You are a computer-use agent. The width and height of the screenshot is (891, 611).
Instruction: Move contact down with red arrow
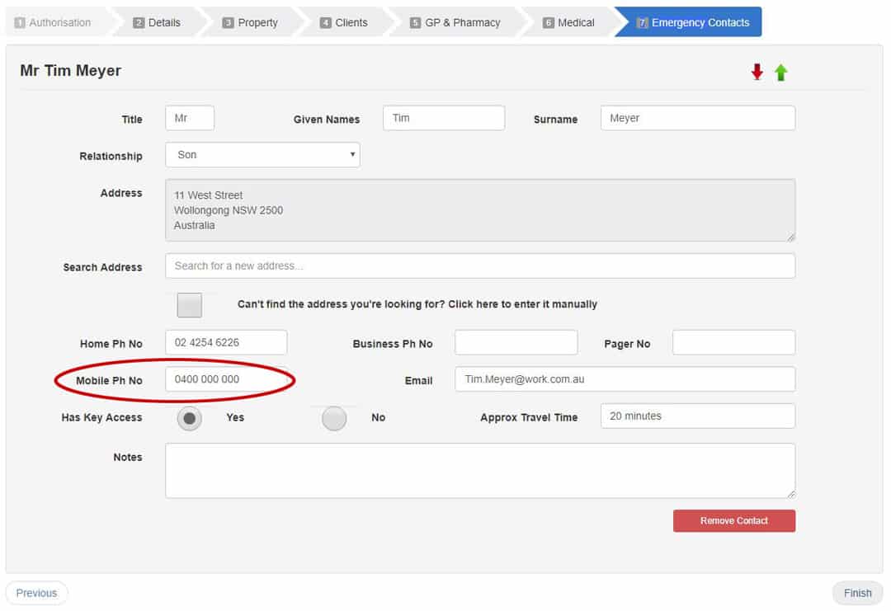757,72
